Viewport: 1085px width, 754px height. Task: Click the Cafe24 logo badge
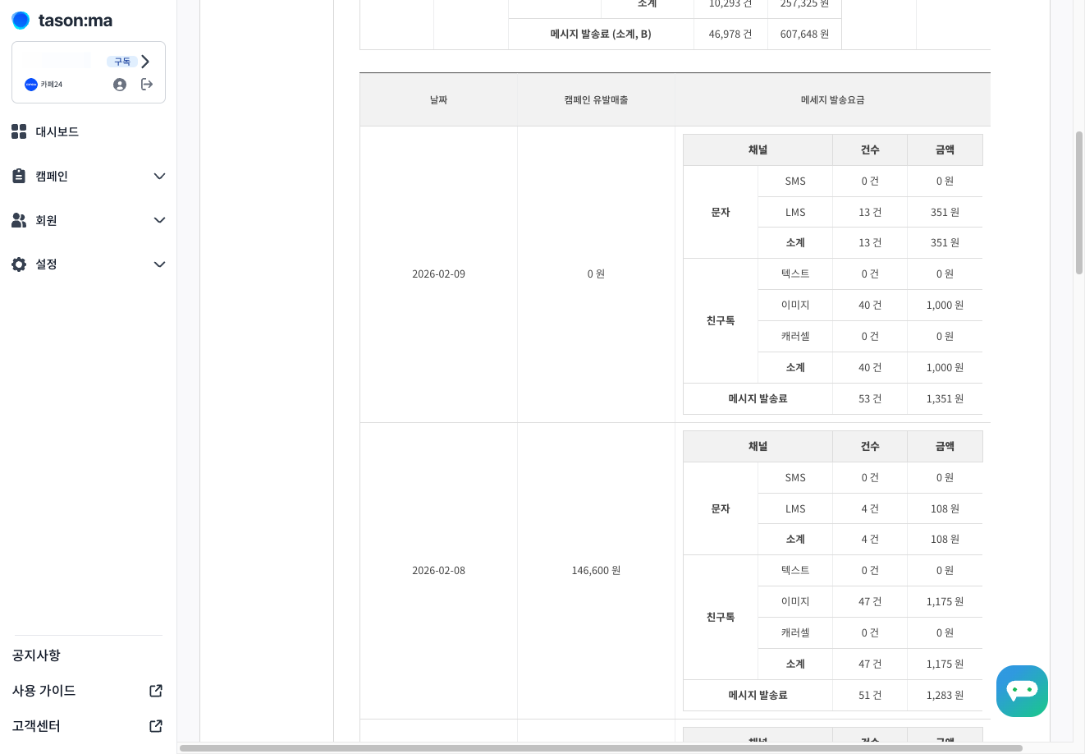point(31,85)
